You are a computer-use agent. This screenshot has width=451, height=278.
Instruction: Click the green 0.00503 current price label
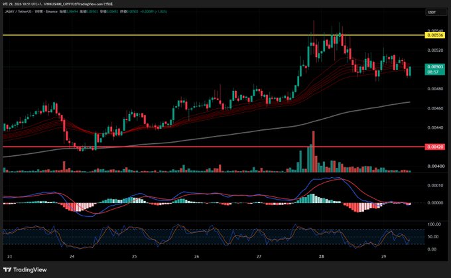tap(435, 70)
